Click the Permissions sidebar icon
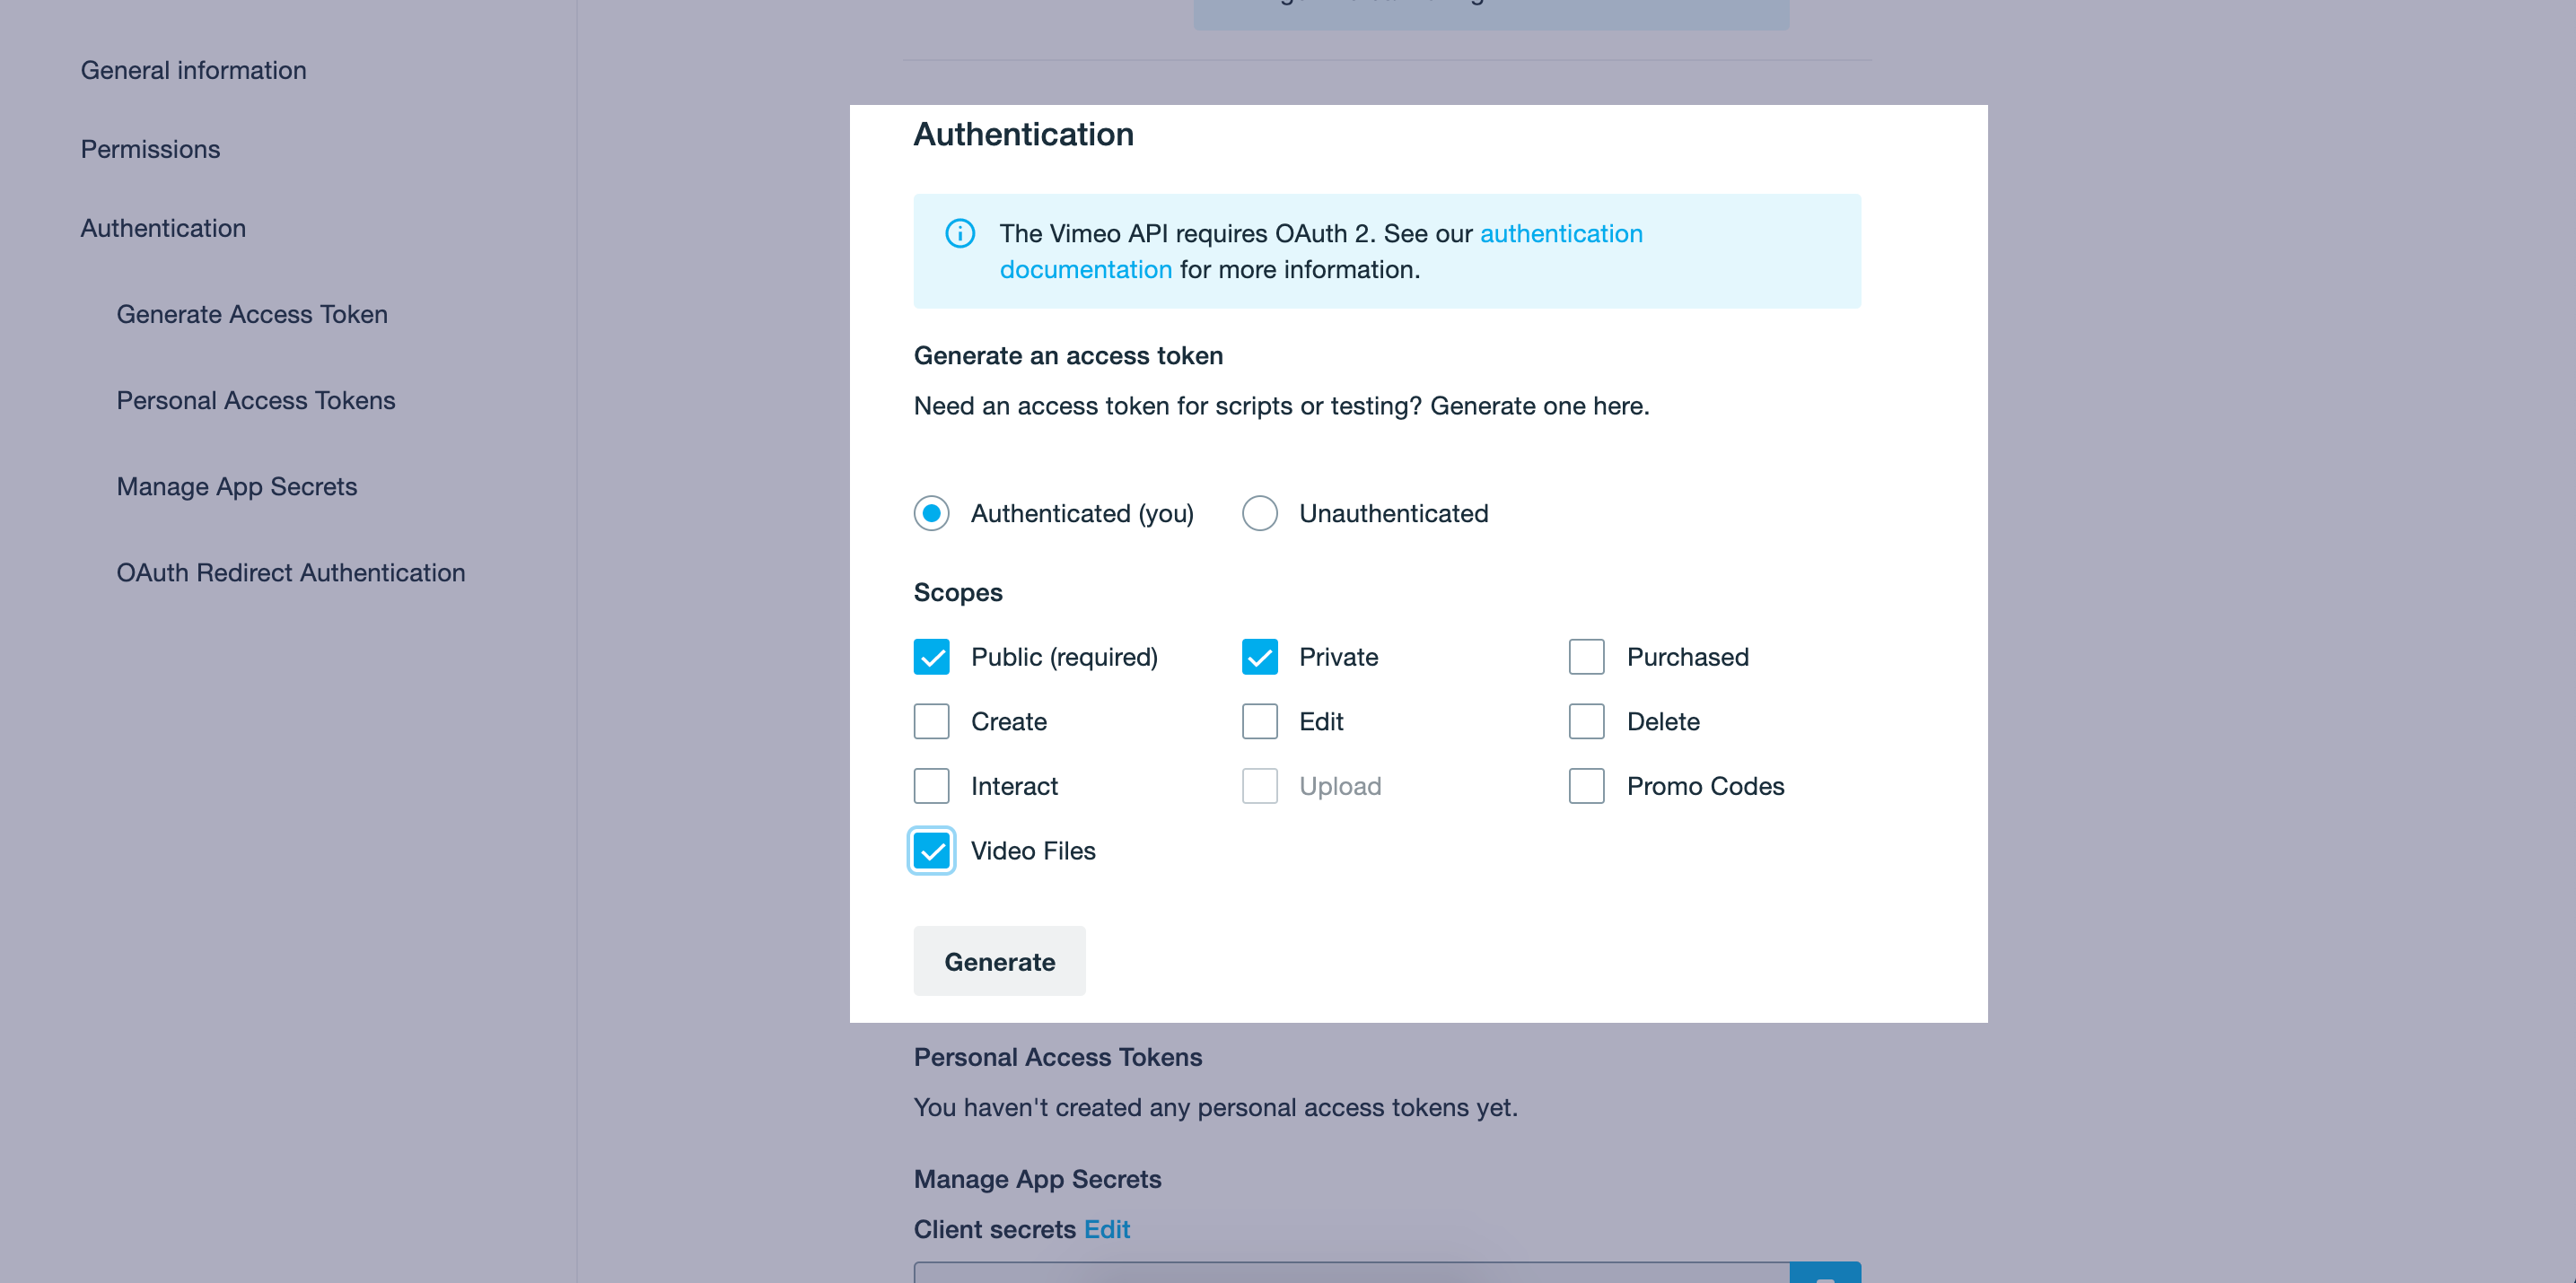Image resolution: width=2576 pixels, height=1283 pixels. pos(151,148)
